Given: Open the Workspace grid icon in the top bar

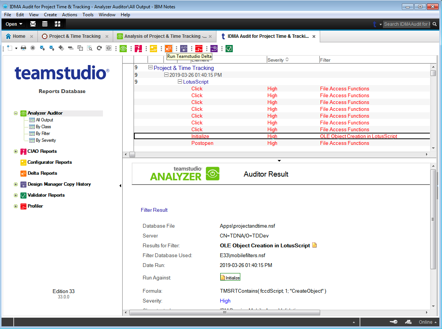Looking at the screenshot, I should (58, 24).
